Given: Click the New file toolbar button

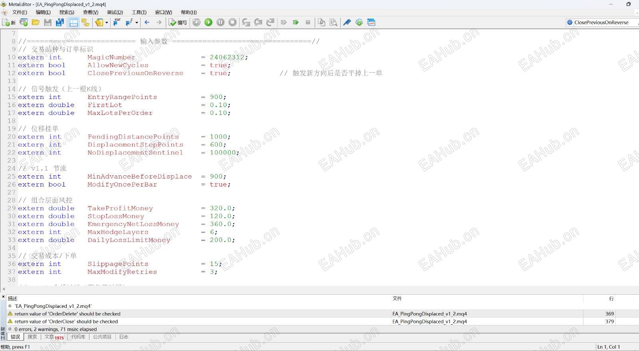Looking at the screenshot, I should click(9, 22).
